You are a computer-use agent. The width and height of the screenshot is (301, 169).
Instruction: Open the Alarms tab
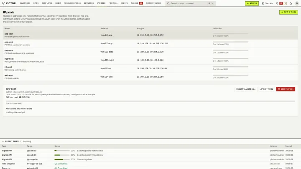(134, 3)
